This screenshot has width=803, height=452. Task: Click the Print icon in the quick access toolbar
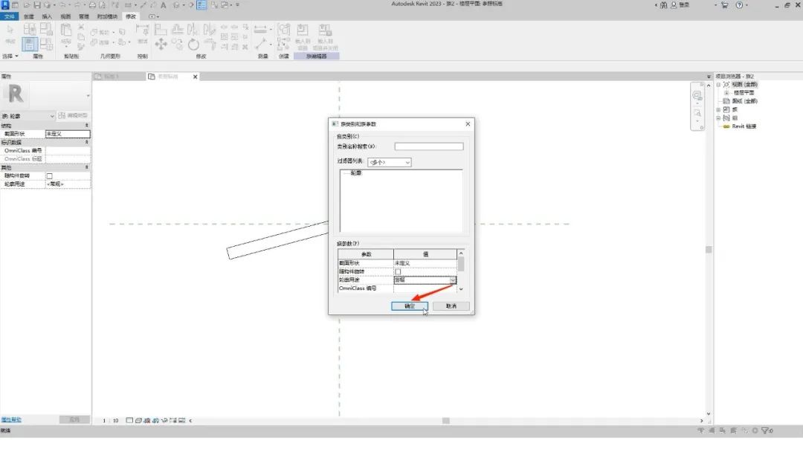[x=92, y=5]
